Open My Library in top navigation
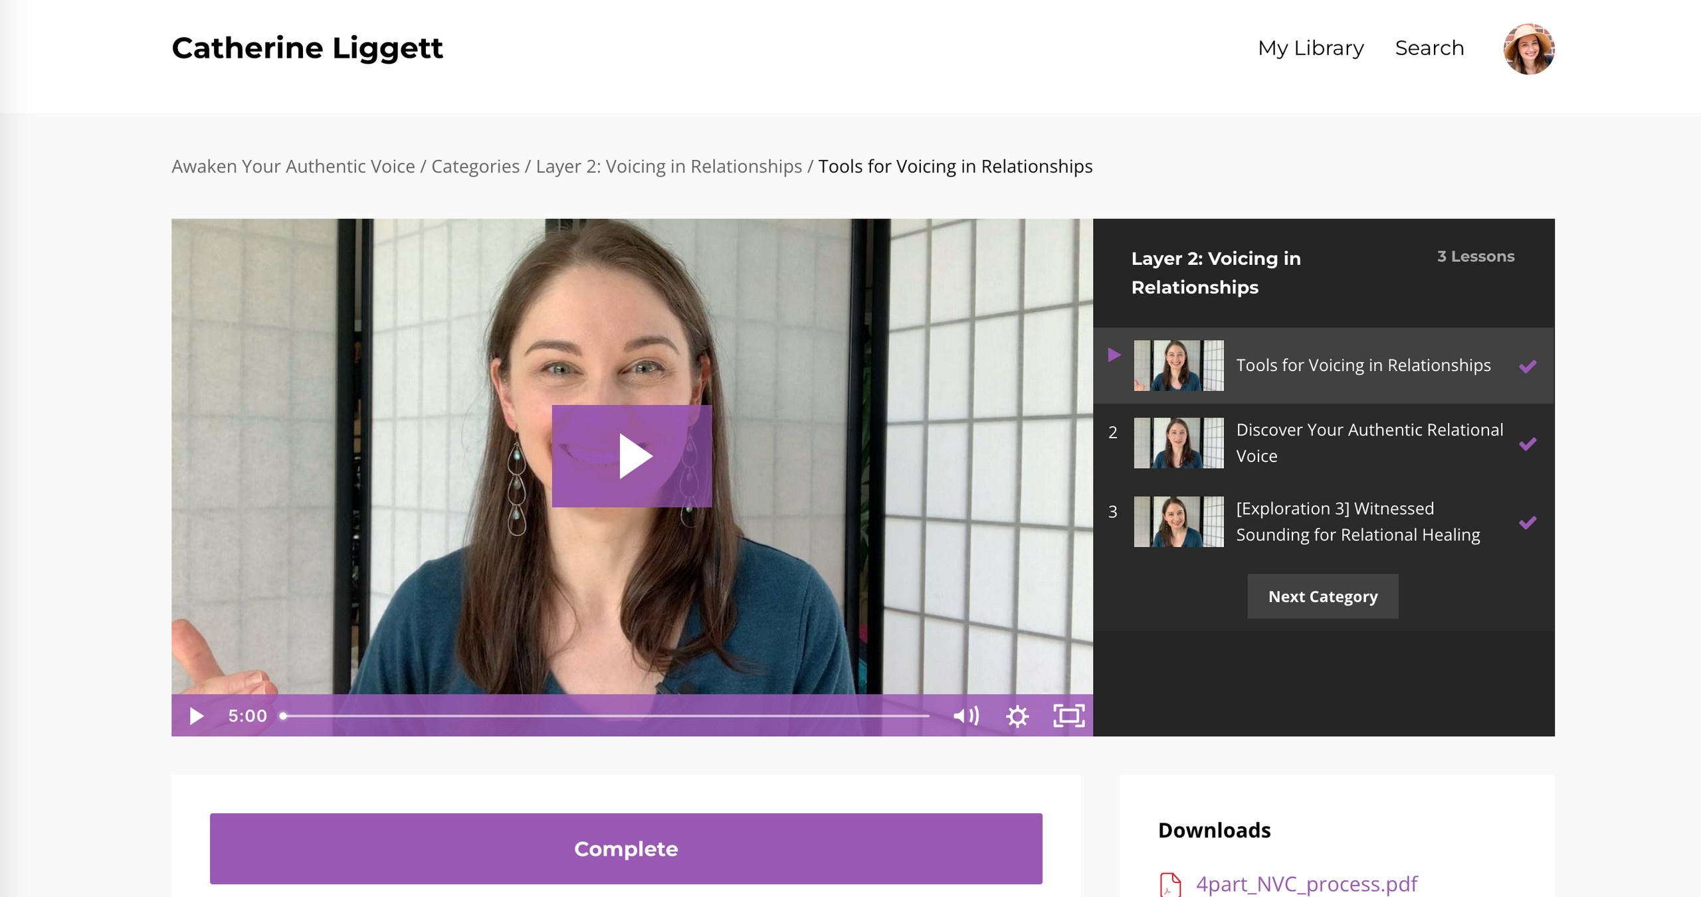 pyautogui.click(x=1310, y=48)
